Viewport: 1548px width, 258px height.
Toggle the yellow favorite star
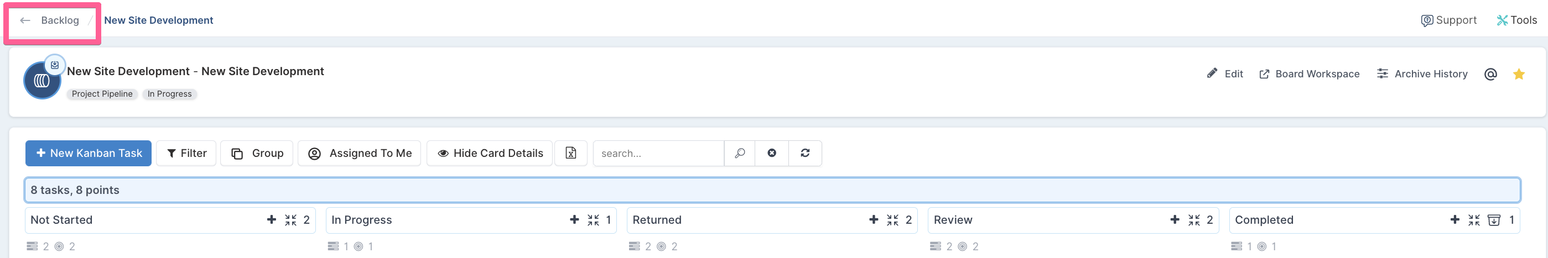pyautogui.click(x=1519, y=74)
